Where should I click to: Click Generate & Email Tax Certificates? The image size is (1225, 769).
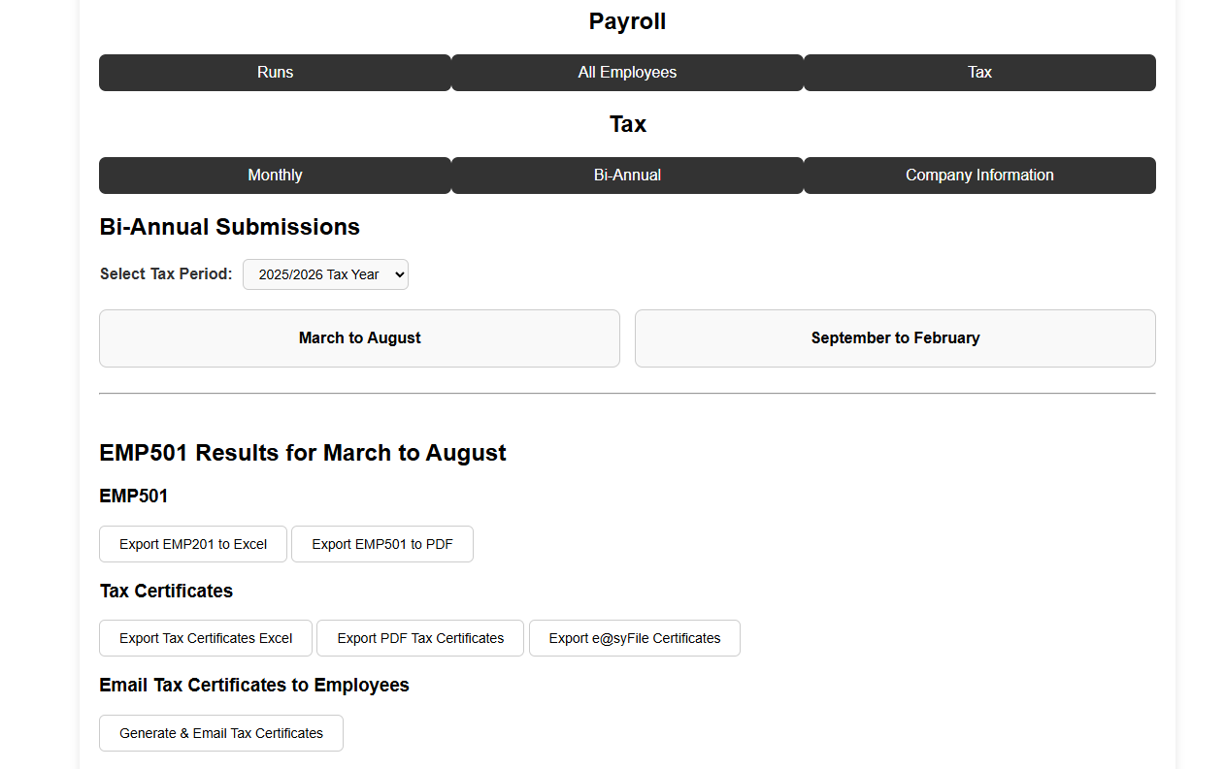(x=220, y=733)
